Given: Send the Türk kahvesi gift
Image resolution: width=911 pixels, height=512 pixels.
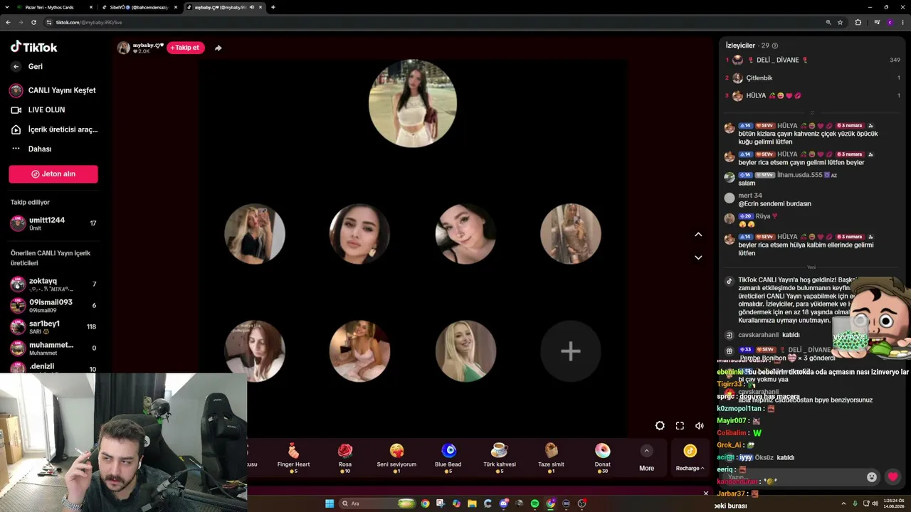Looking at the screenshot, I should [500, 457].
